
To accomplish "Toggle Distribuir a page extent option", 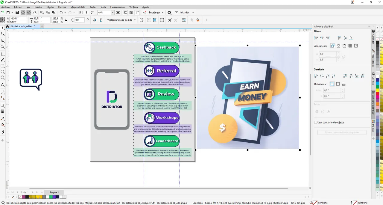I will point(338,84).
